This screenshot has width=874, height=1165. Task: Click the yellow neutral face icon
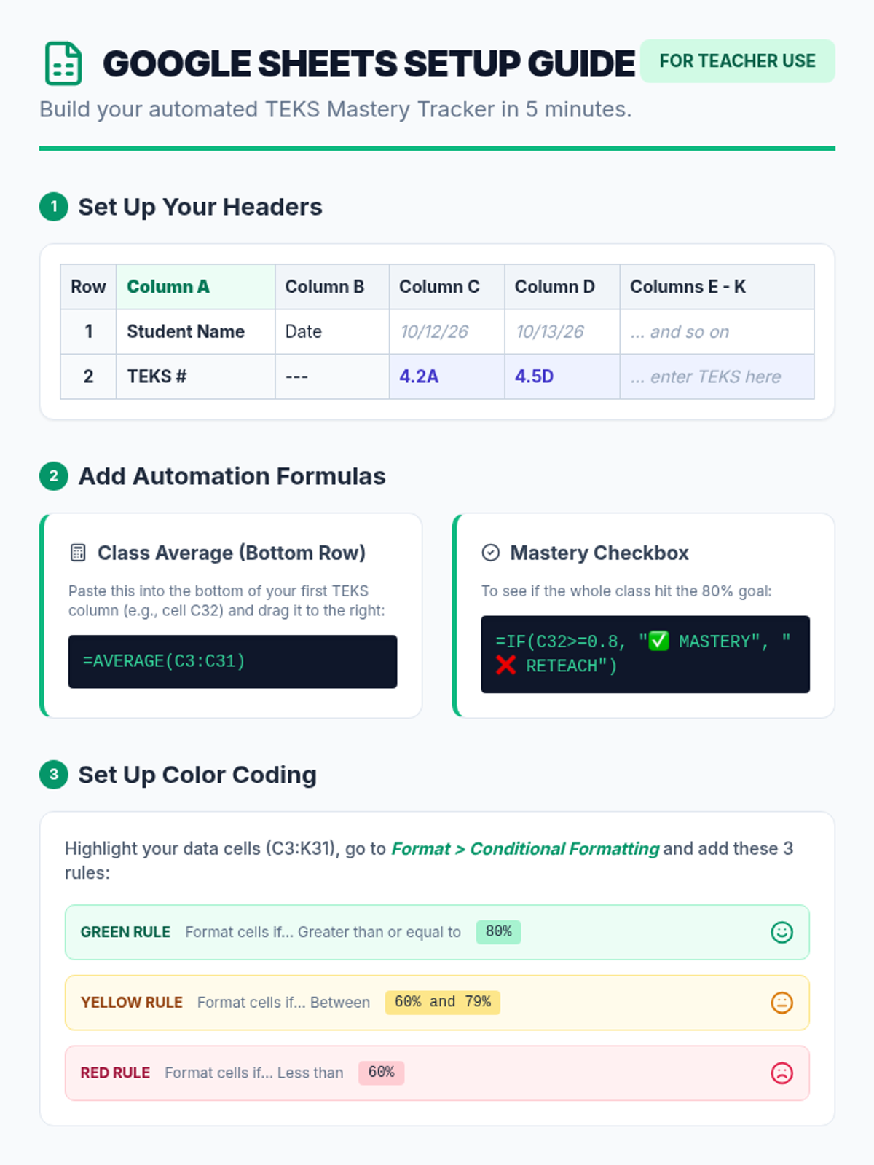[782, 1003]
